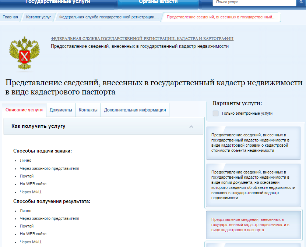Switch to the 'Документы' tab

pos(61,110)
